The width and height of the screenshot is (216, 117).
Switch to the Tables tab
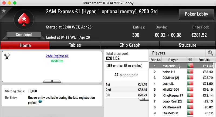point(75,45)
